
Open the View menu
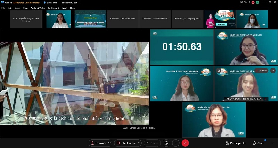point(25,8)
